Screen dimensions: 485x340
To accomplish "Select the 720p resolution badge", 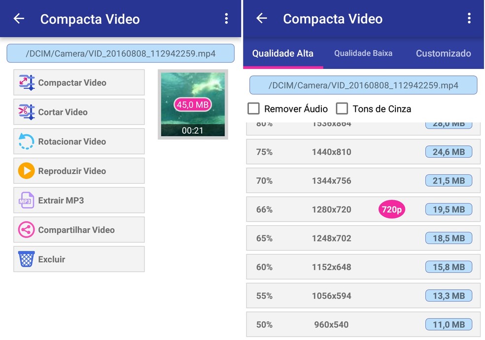I will [392, 209].
